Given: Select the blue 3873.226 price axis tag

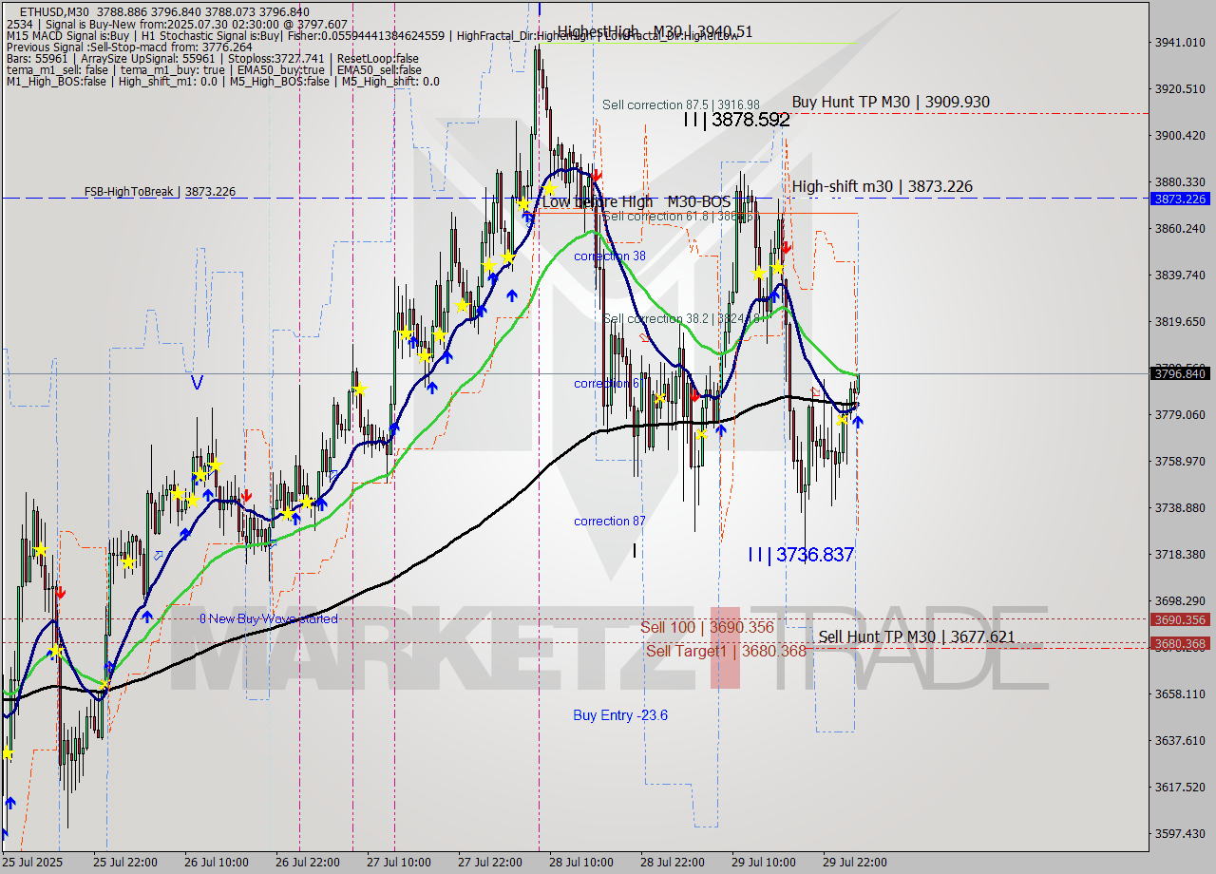Looking at the screenshot, I should click(1179, 199).
